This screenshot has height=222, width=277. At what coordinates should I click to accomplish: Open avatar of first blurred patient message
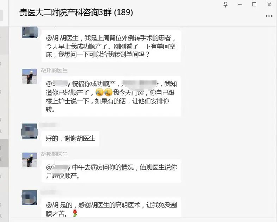30,32
